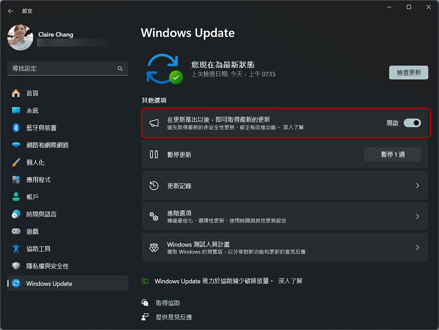Click the magnifier search icon

pos(120,68)
